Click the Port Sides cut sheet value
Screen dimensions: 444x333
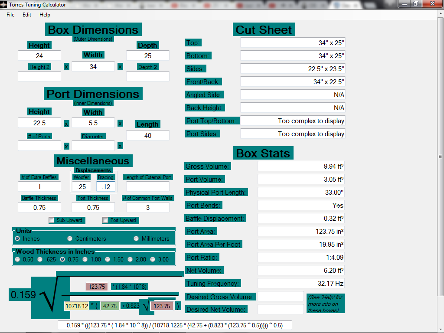293,134
